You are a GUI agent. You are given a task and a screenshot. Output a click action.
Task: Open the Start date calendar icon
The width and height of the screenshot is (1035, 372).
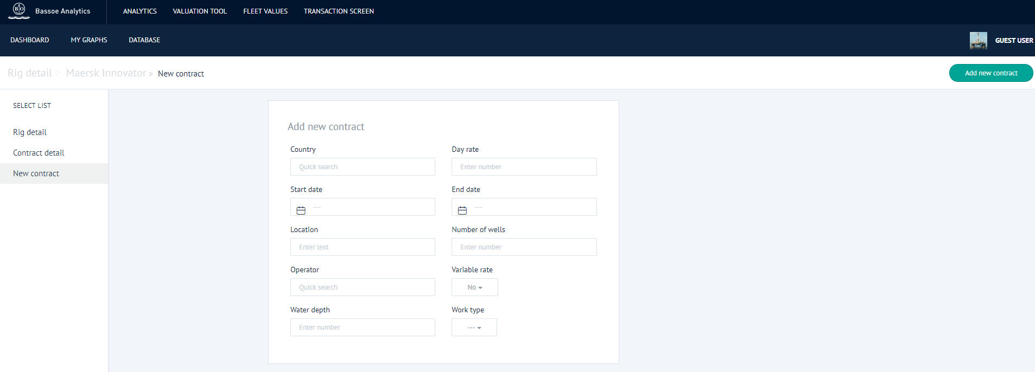point(301,210)
